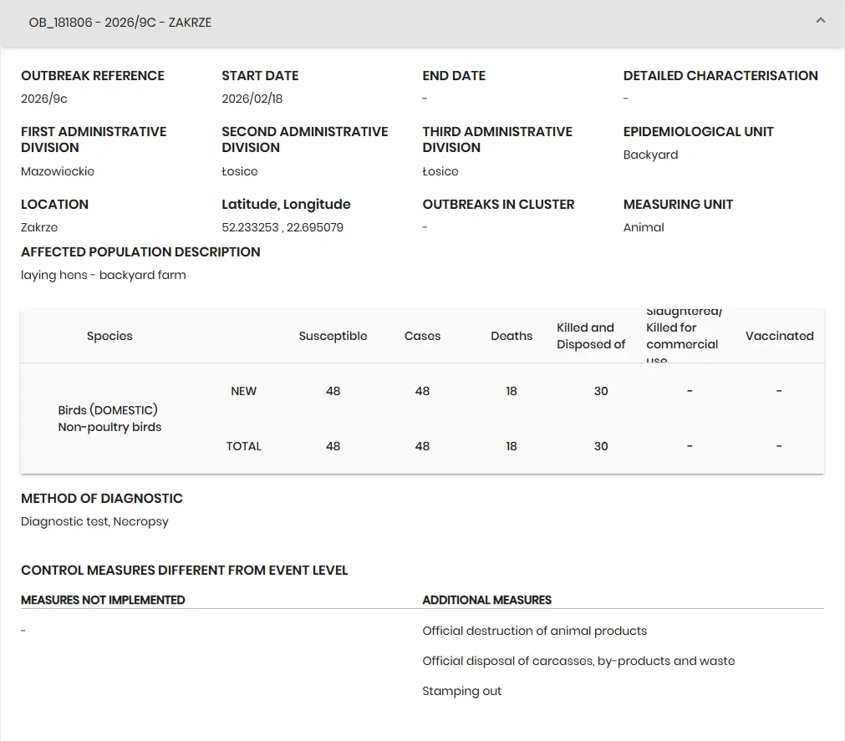
Task: Click the TOTAL row label
Action: 243,446
